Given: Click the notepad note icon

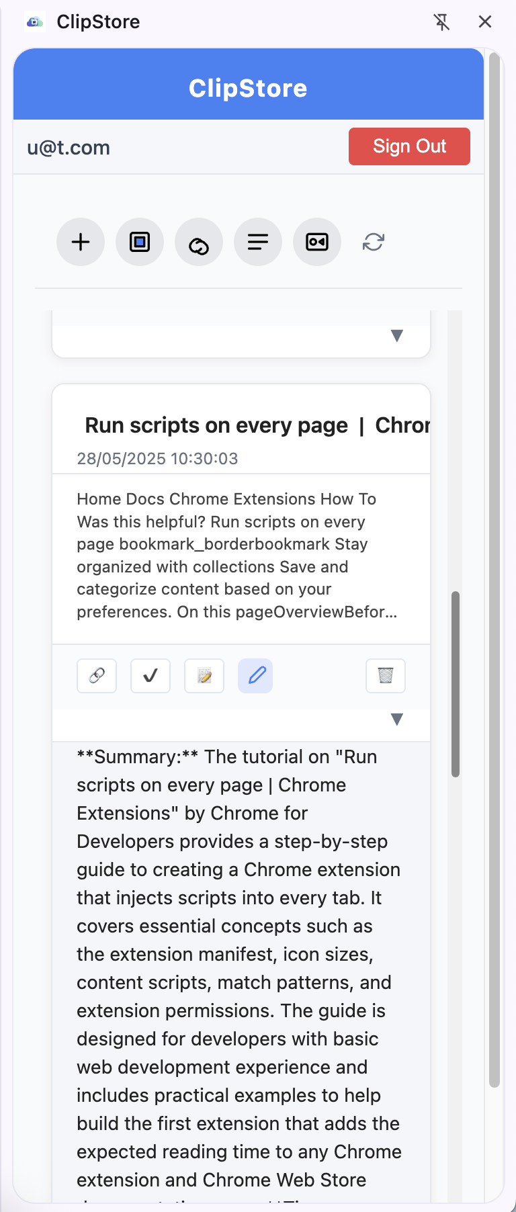Looking at the screenshot, I should (x=204, y=675).
